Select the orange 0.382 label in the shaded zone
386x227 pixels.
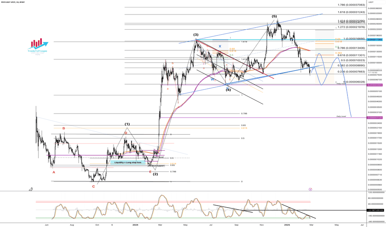point(338,53)
